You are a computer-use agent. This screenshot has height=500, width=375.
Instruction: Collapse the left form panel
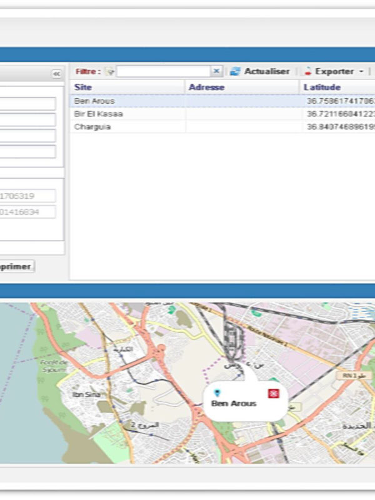(57, 74)
